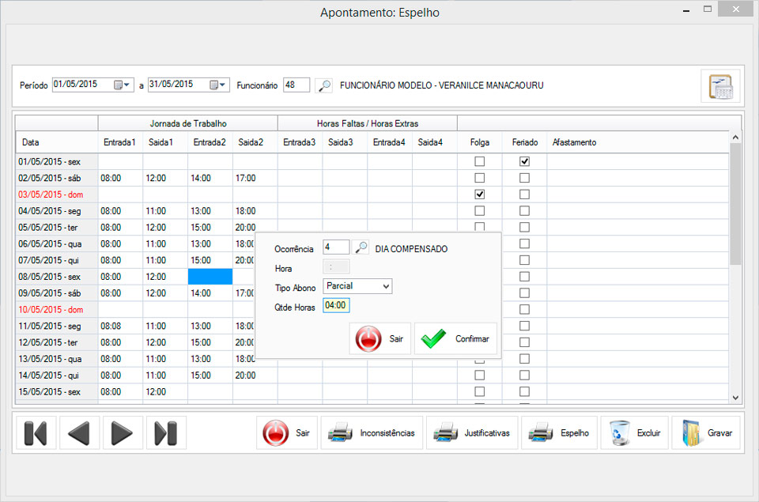Print Justificativas report
The image size is (759, 502).
click(x=472, y=432)
